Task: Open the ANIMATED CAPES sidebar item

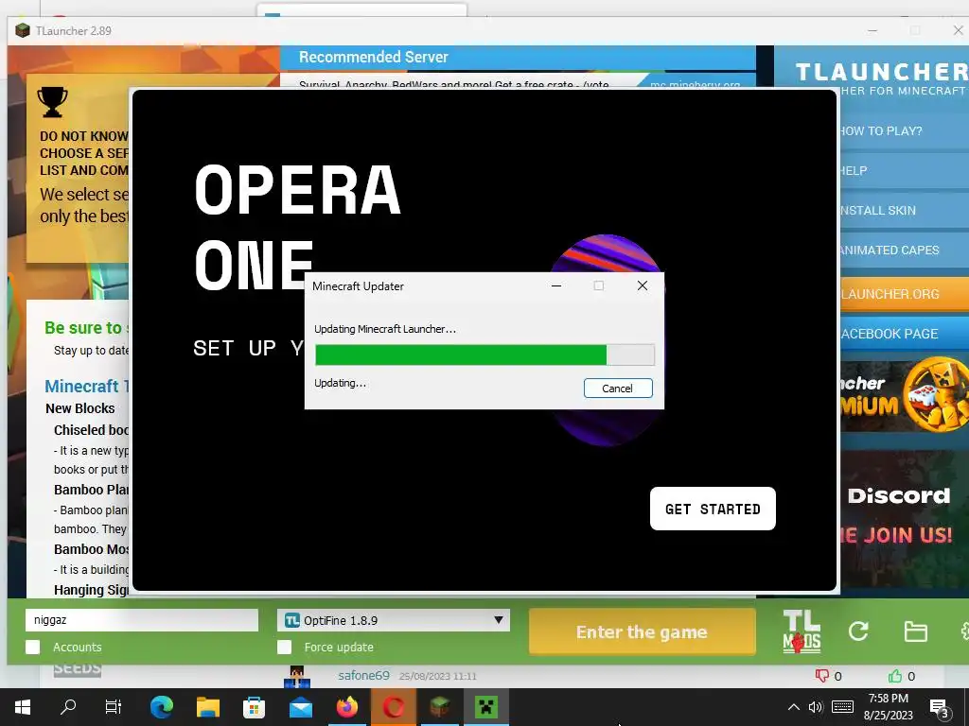Action: 904,250
